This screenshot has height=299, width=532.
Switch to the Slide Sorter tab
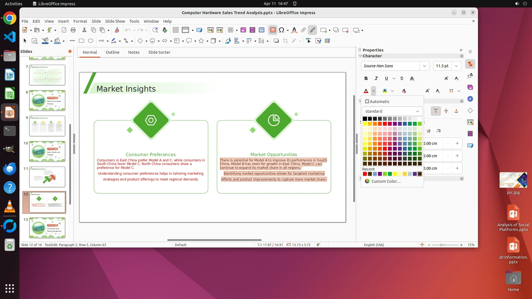point(159,52)
